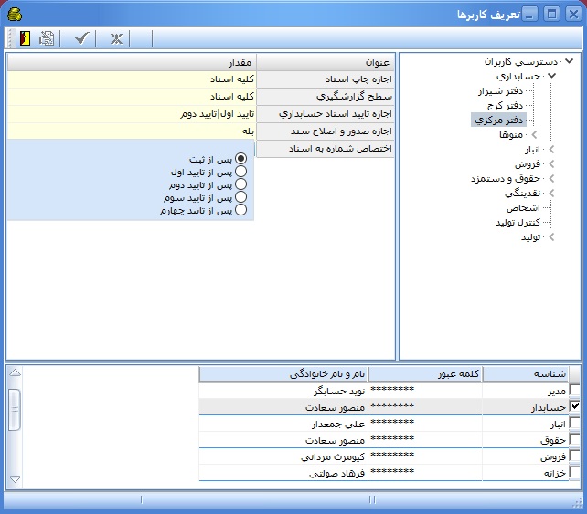Viewport: 587px width, 514px height.
Task: Click the down arrow of users list scrollbar
Action: 14,478
